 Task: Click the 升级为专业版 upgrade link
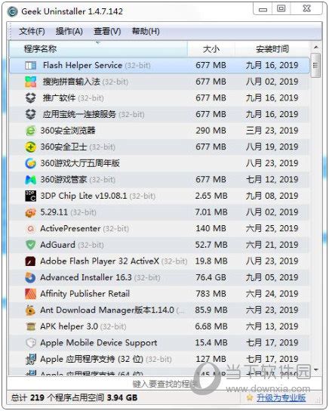tap(281, 397)
